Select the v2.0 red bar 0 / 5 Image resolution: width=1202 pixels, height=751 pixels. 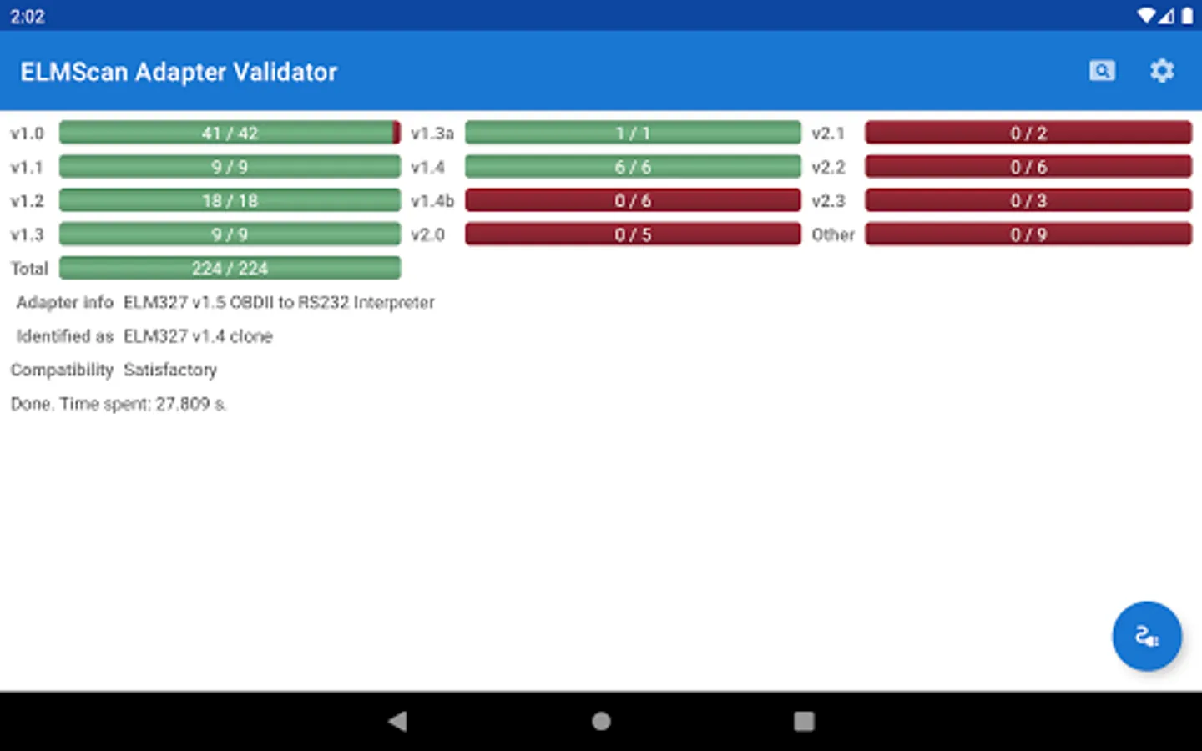coord(633,234)
